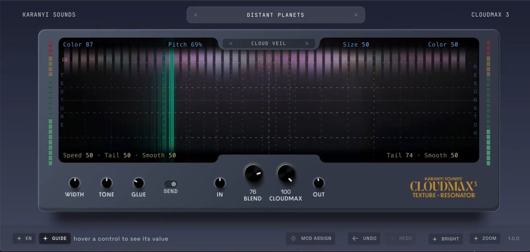Click the texture Tail 50 value
This screenshot has height=252, width=530.
[x=118, y=156]
